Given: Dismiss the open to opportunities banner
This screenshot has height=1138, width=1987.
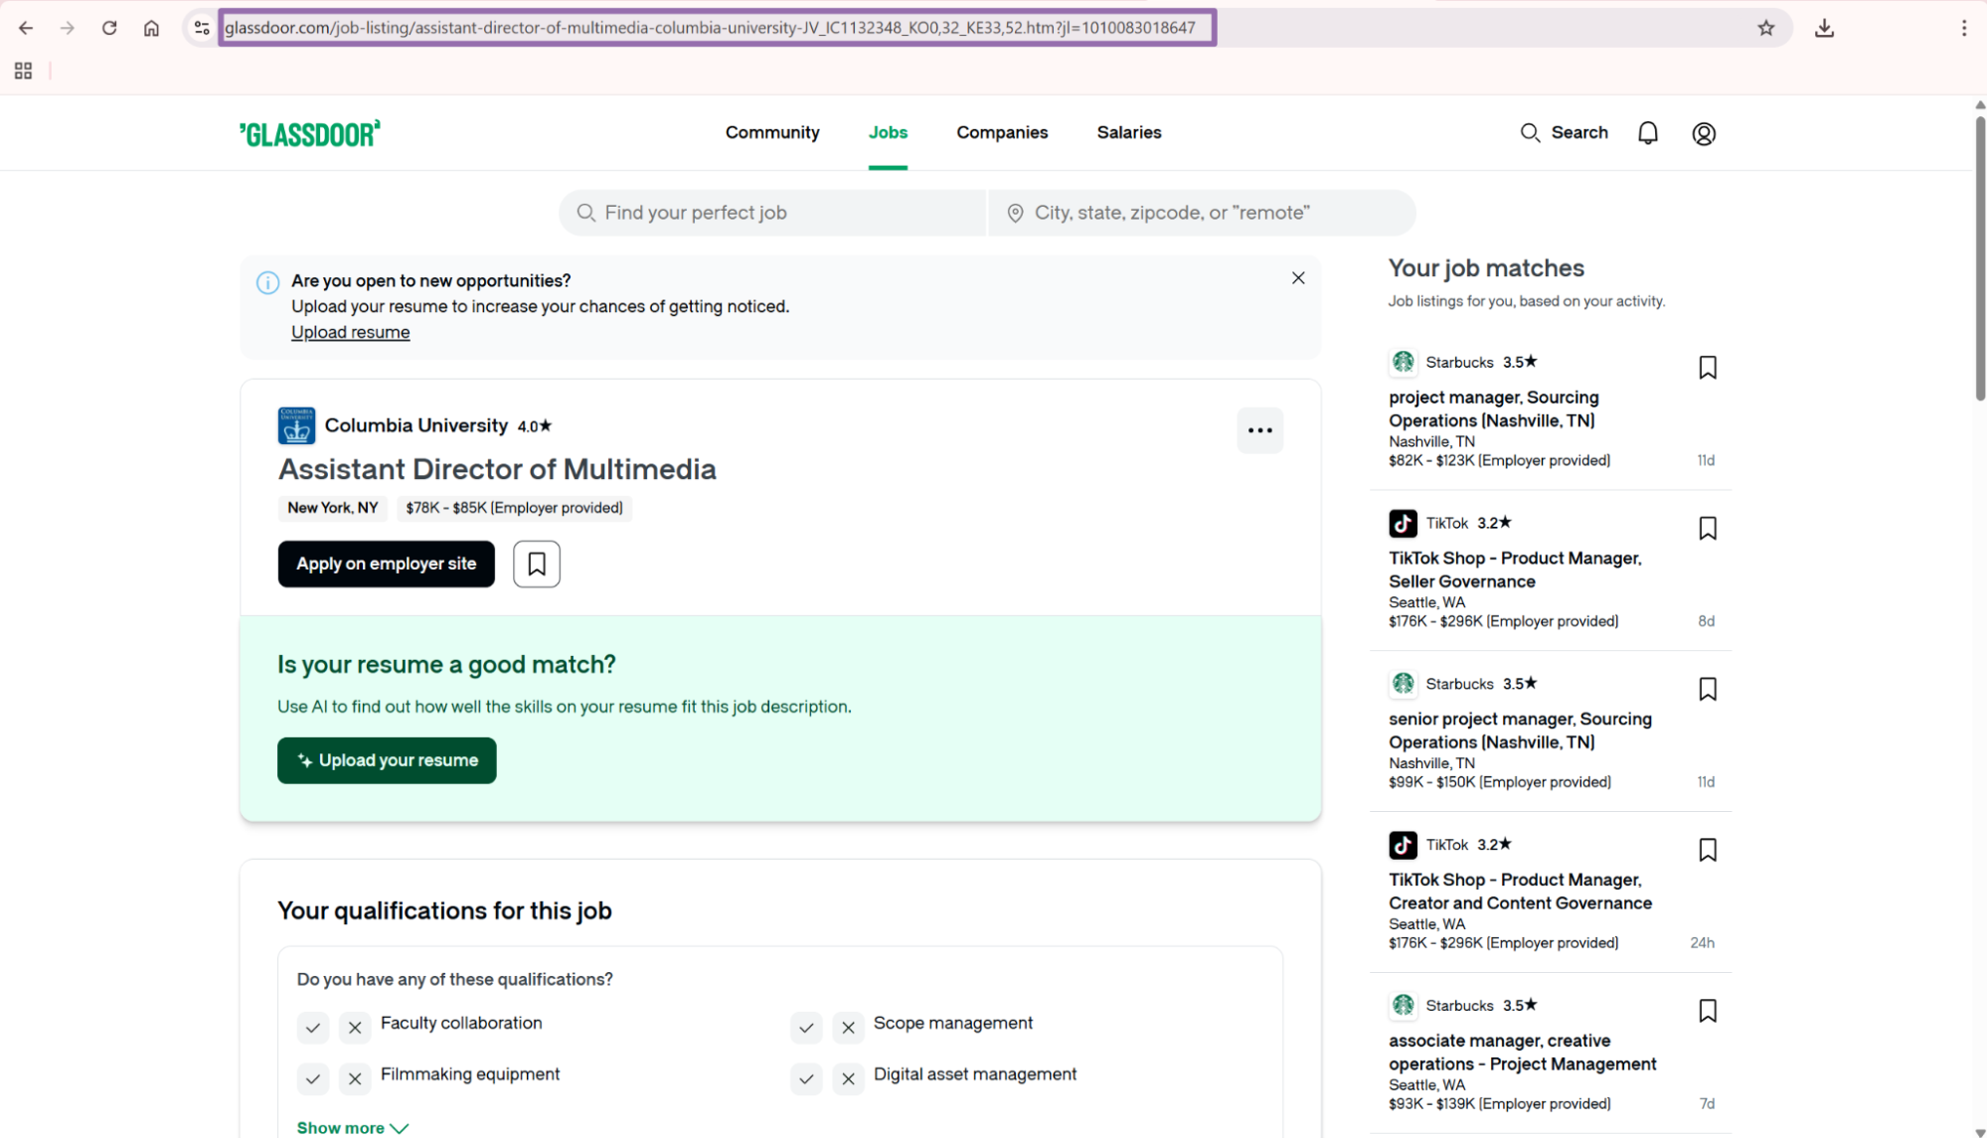Looking at the screenshot, I should (x=1297, y=278).
